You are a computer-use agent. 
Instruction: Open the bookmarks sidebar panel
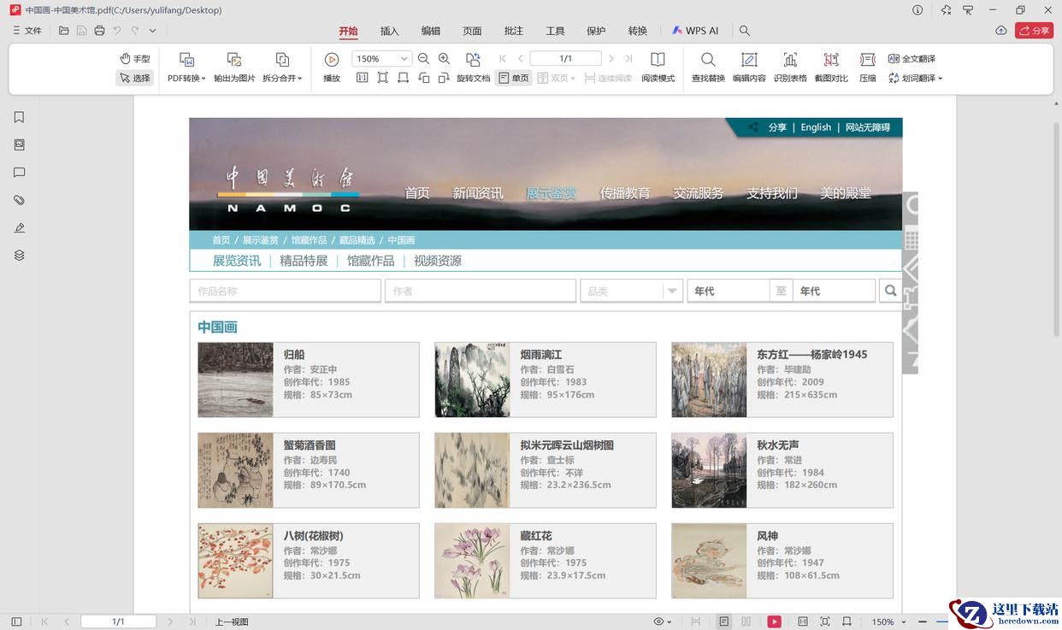click(19, 117)
